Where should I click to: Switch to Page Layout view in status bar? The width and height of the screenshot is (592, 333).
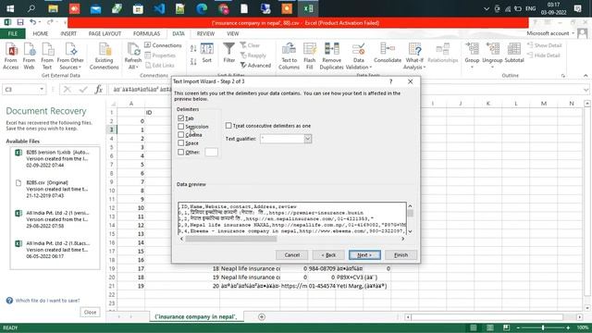(489, 327)
